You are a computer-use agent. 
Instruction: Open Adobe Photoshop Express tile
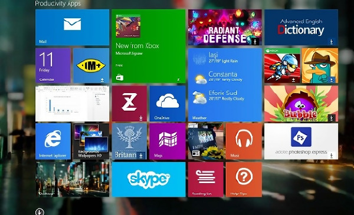pyautogui.click(x=301, y=141)
